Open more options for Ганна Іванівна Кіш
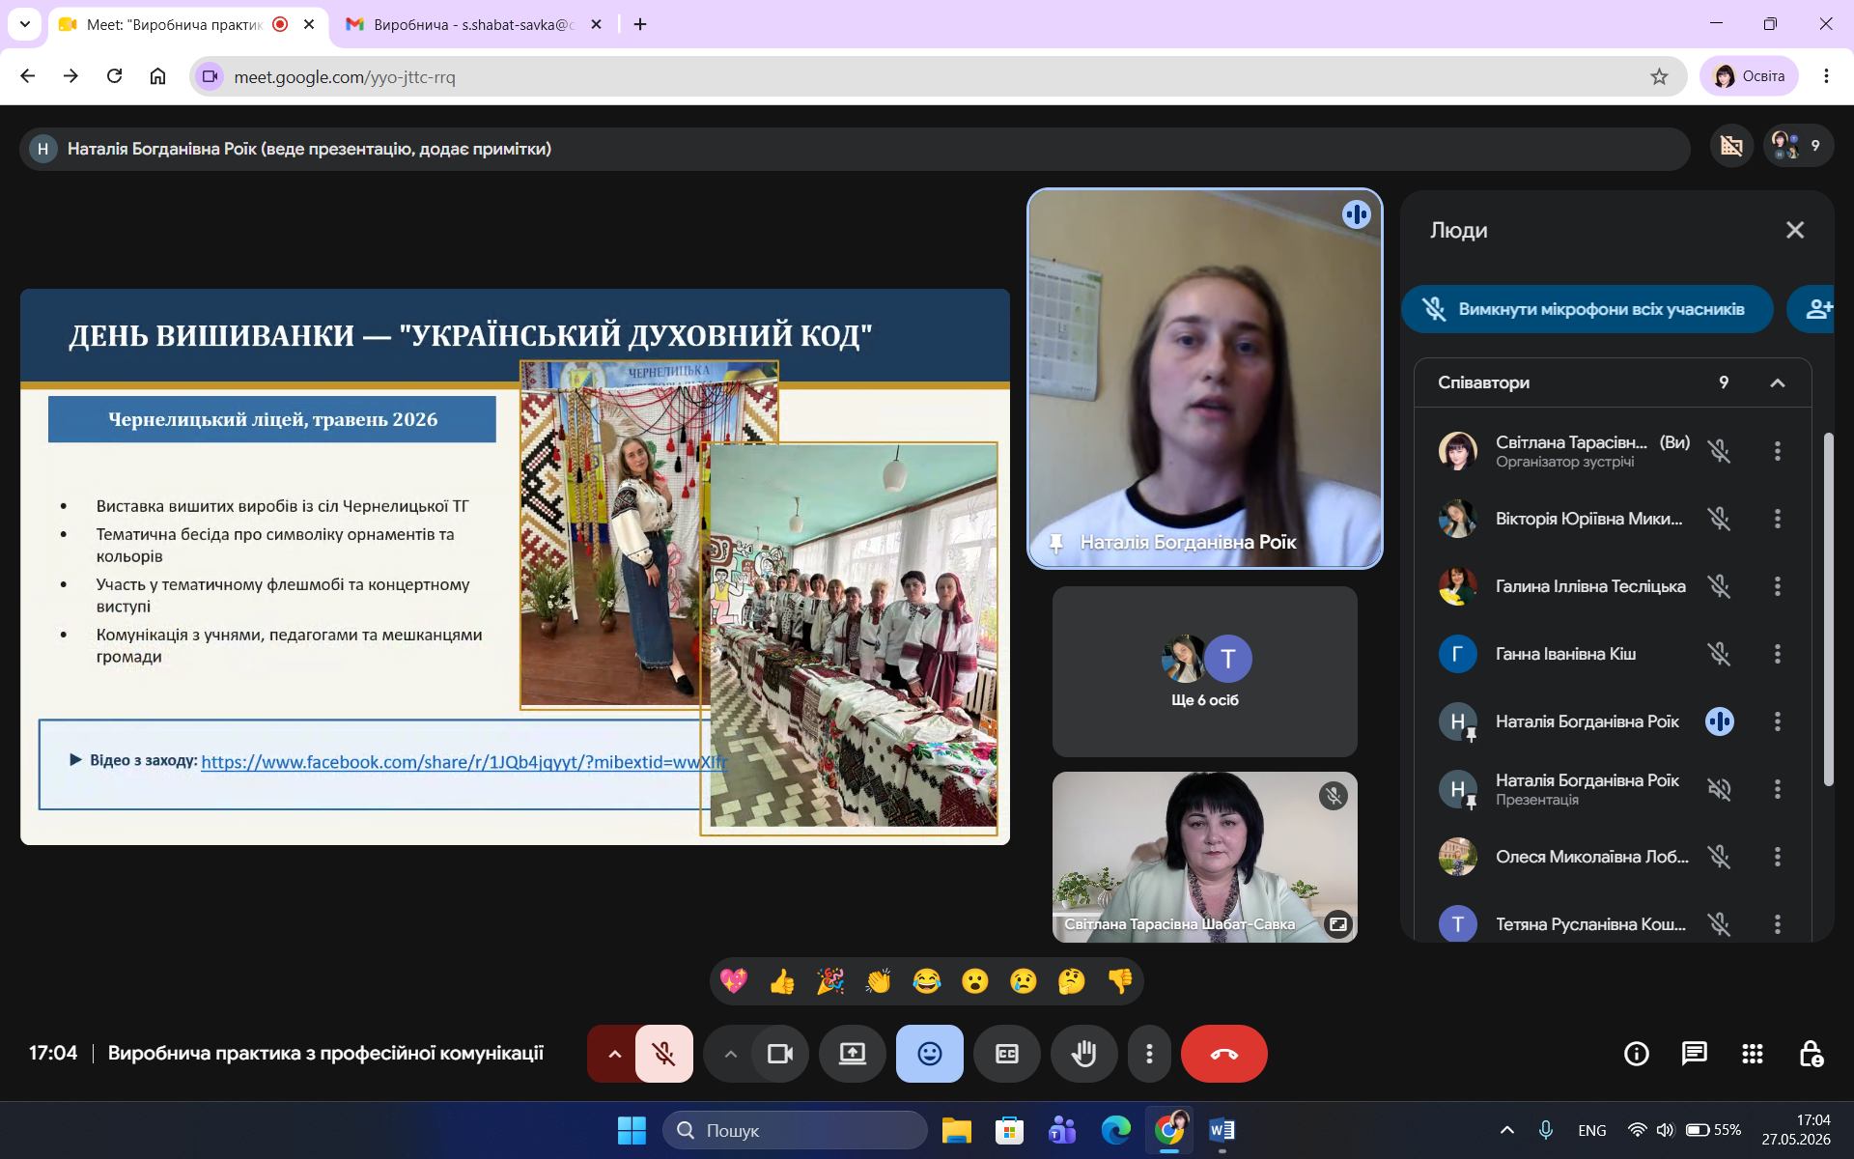Screen dimensions: 1854x1159 pos(1777,654)
